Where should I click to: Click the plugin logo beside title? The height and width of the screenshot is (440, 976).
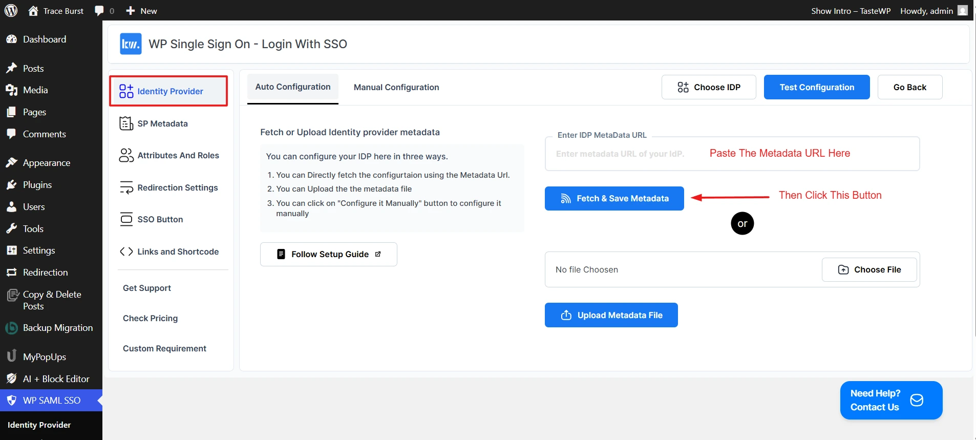coord(131,44)
